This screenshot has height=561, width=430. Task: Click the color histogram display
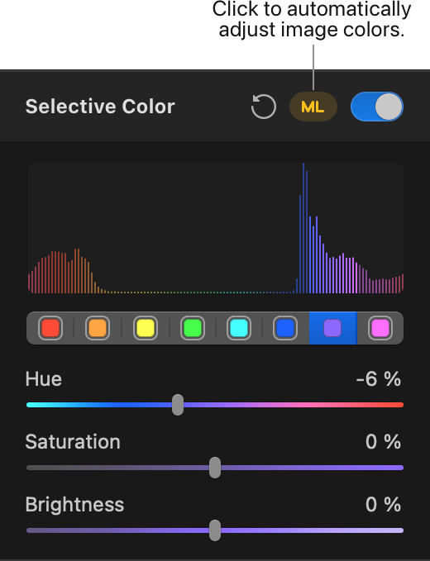[216, 228]
